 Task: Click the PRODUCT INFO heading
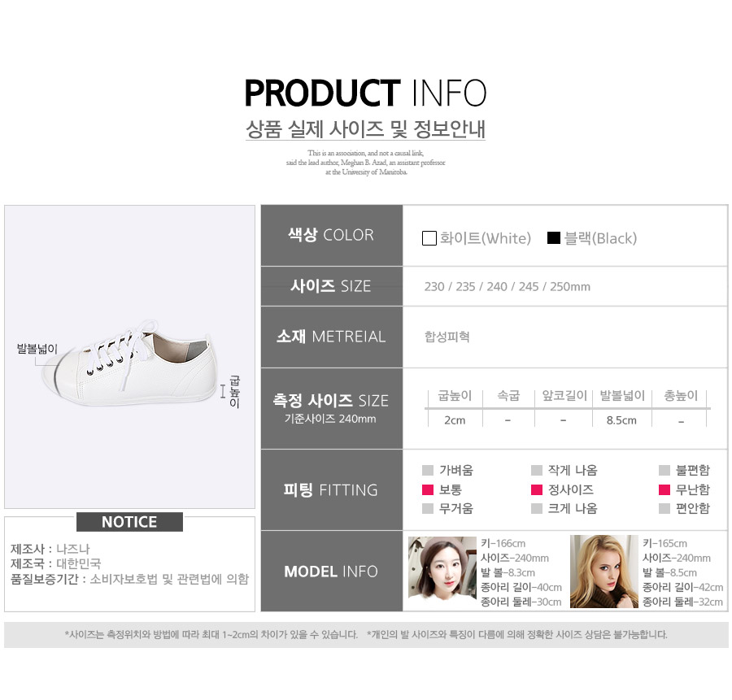pos(365,93)
